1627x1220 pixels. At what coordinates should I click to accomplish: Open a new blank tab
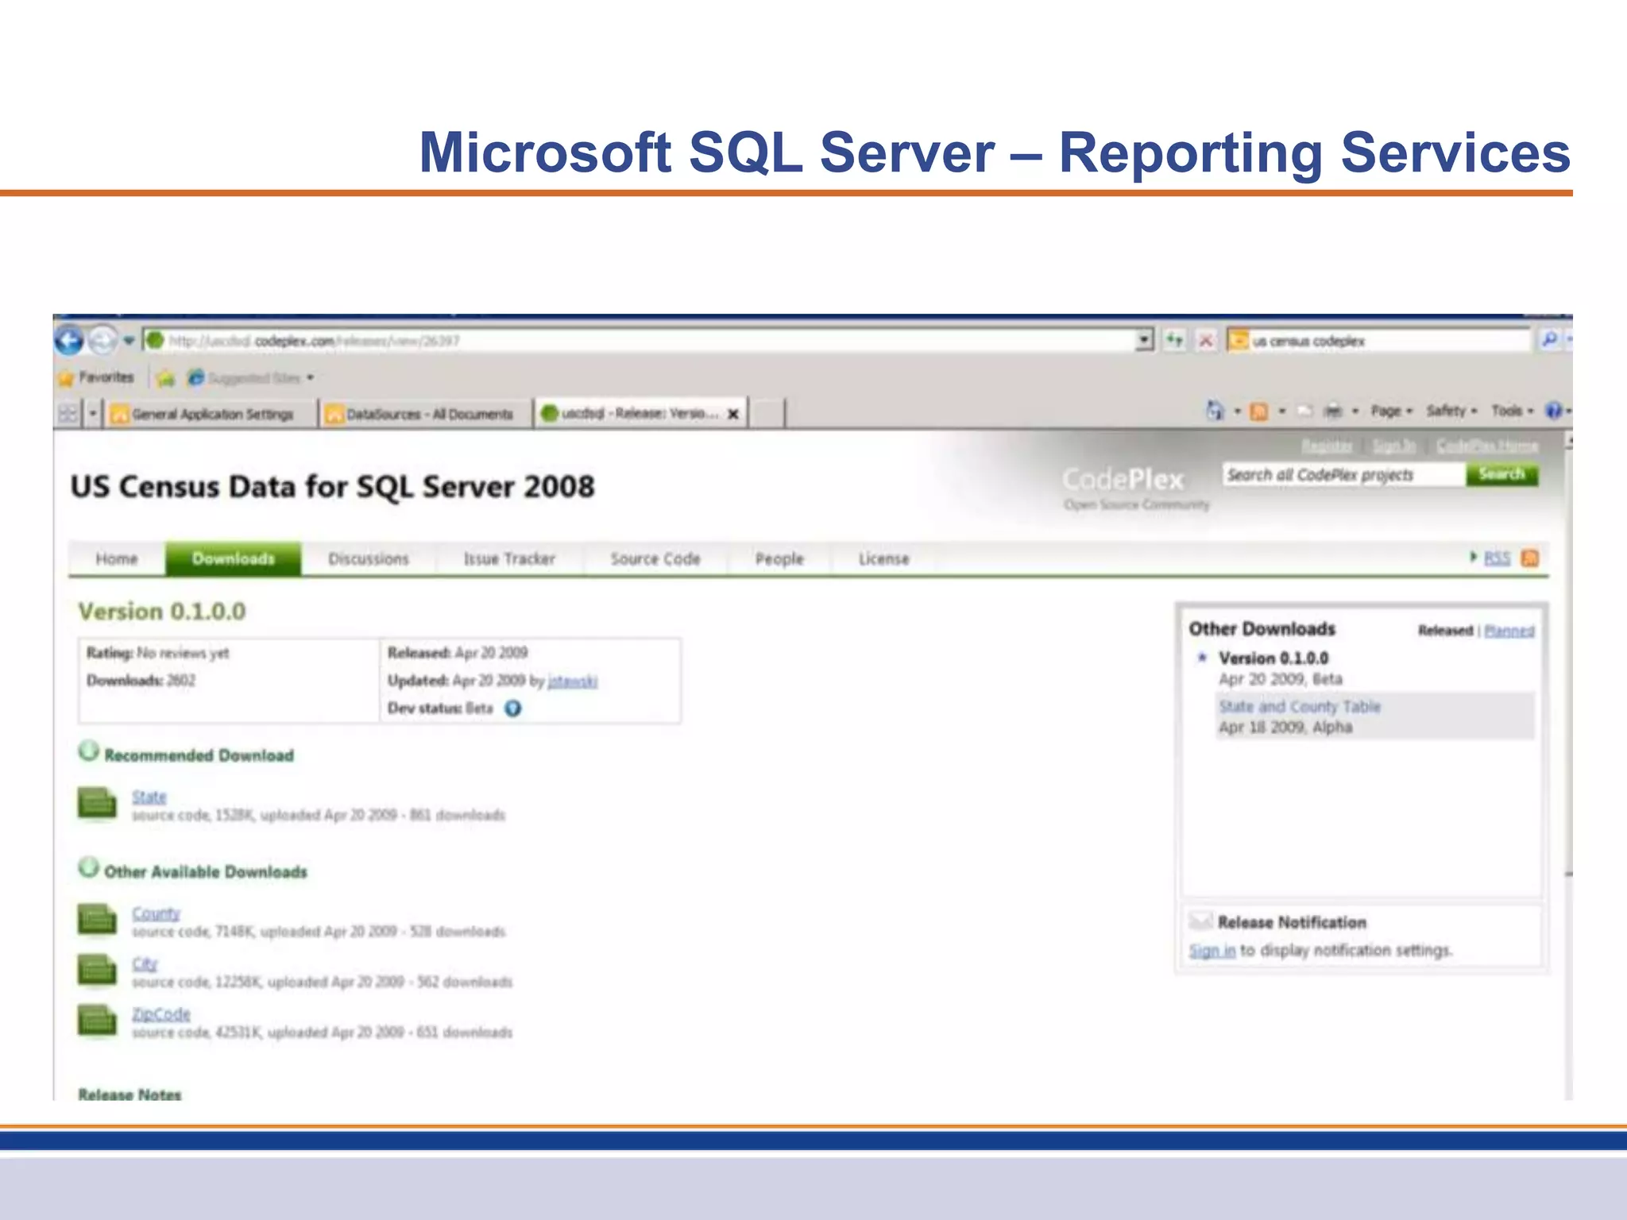(x=767, y=414)
